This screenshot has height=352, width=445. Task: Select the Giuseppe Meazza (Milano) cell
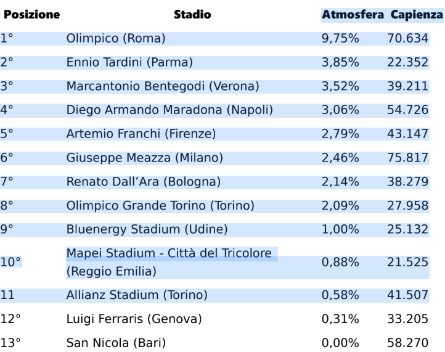tap(144, 158)
